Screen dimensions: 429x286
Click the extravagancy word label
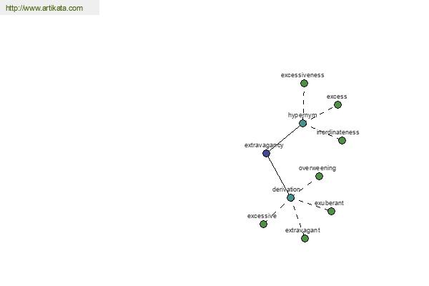tap(264, 145)
